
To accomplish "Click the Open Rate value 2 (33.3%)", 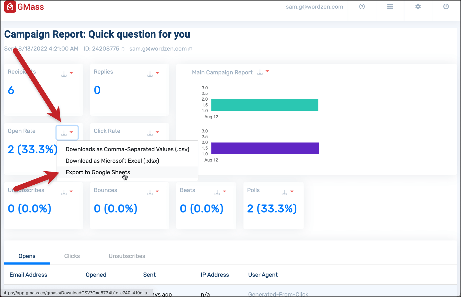I will coord(32,149).
